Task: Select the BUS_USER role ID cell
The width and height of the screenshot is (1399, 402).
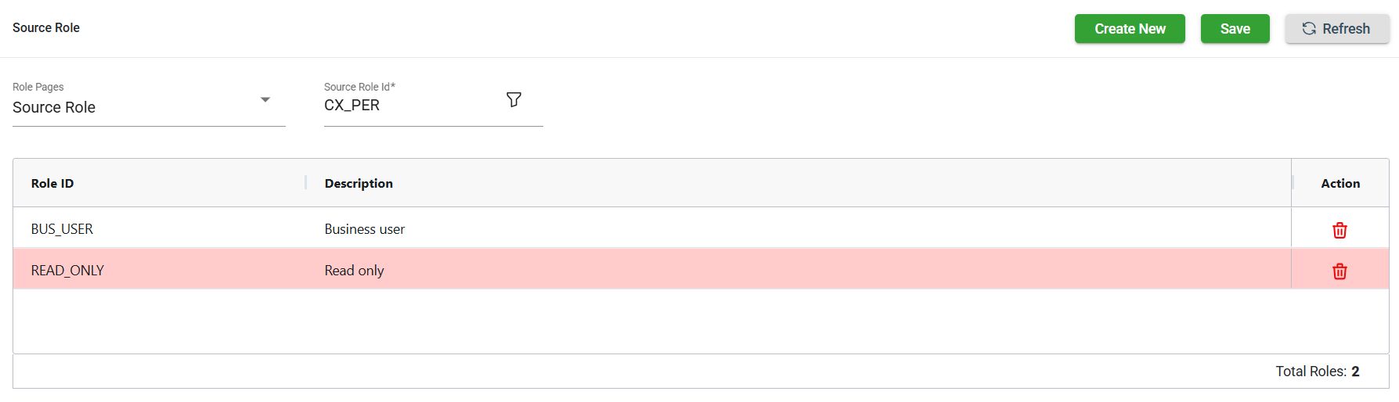Action: [x=62, y=229]
